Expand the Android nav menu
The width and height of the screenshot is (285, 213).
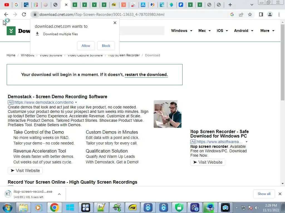point(244,31)
